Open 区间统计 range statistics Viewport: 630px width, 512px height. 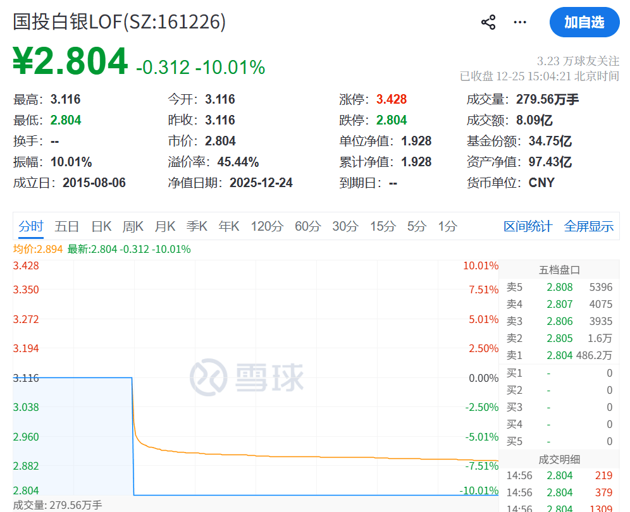coord(528,226)
